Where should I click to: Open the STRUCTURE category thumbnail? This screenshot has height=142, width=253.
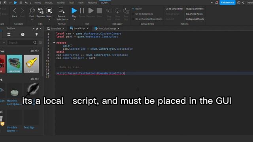15,64
